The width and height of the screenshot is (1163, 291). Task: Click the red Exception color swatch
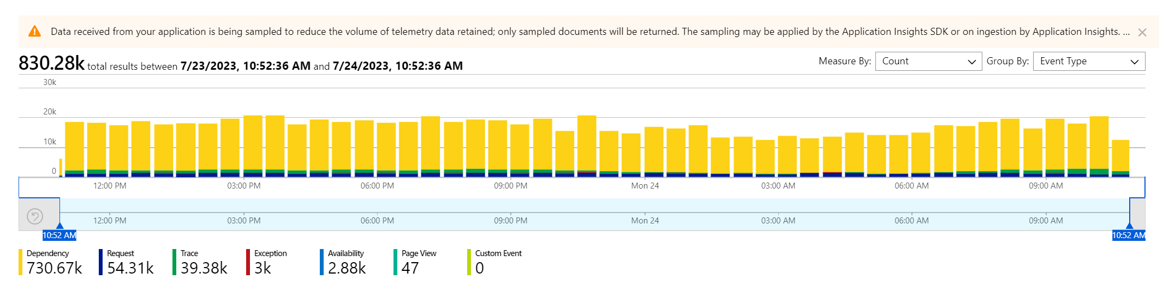248,262
